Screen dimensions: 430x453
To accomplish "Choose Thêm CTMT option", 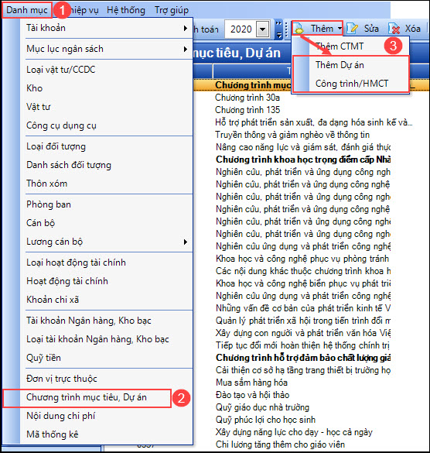I will pyautogui.click(x=339, y=46).
